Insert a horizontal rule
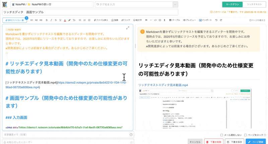This screenshot has height=144, width=268. pyautogui.click(x=151, y=20)
